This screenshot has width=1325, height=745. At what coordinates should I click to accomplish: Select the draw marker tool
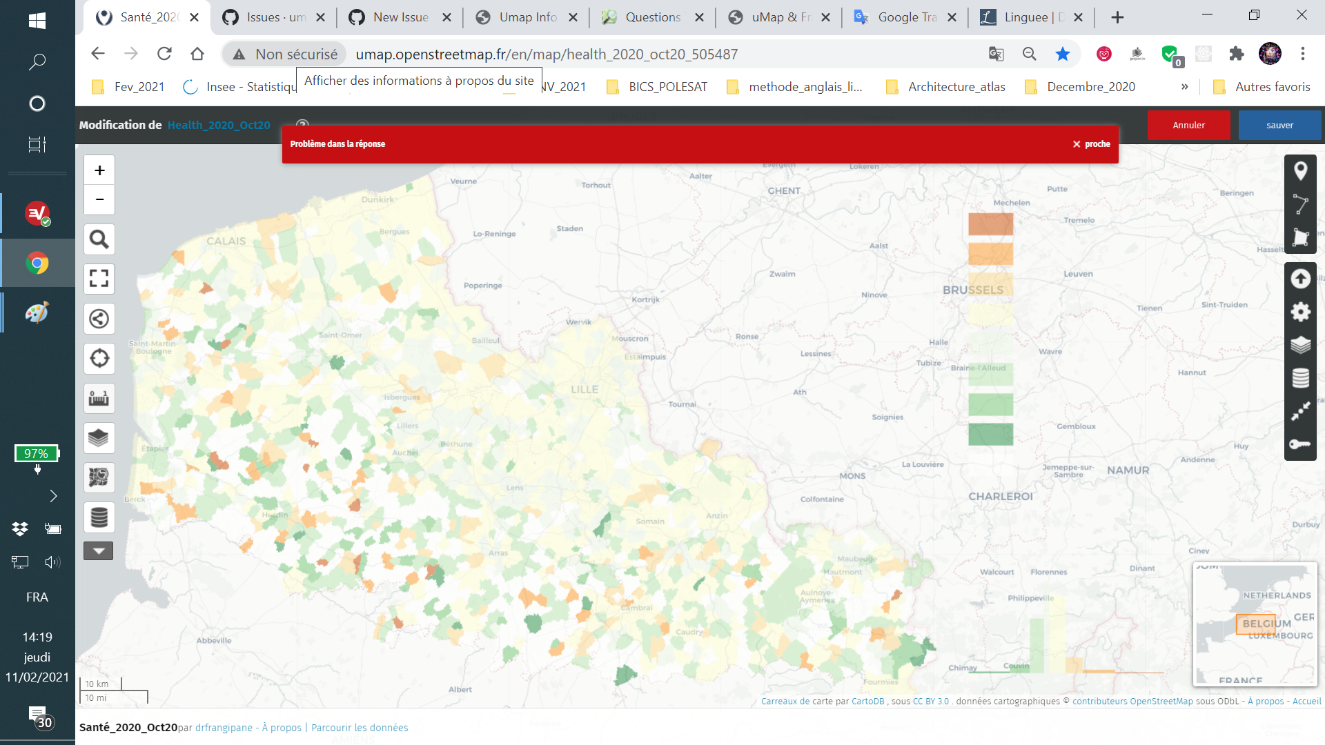coord(1300,171)
